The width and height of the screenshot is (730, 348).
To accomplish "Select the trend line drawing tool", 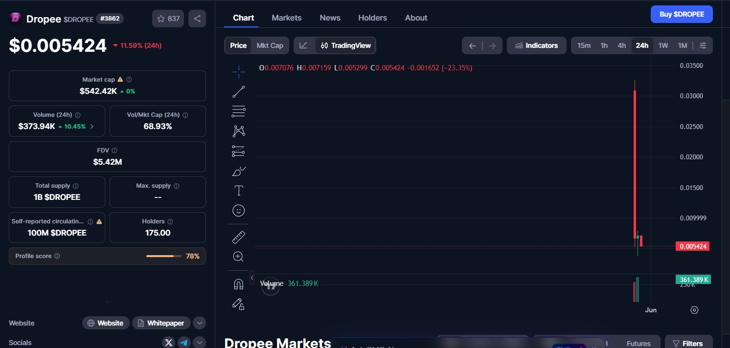I will 239,91.
